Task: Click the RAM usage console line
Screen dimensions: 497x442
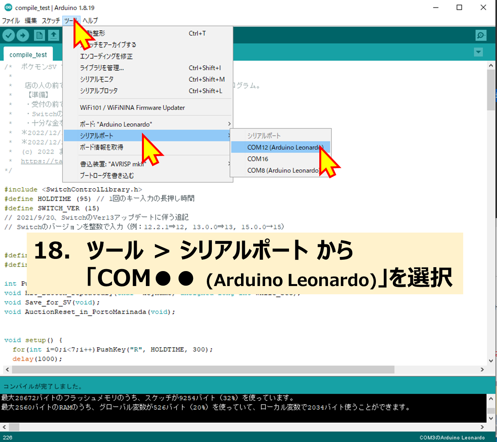Action: point(206,407)
